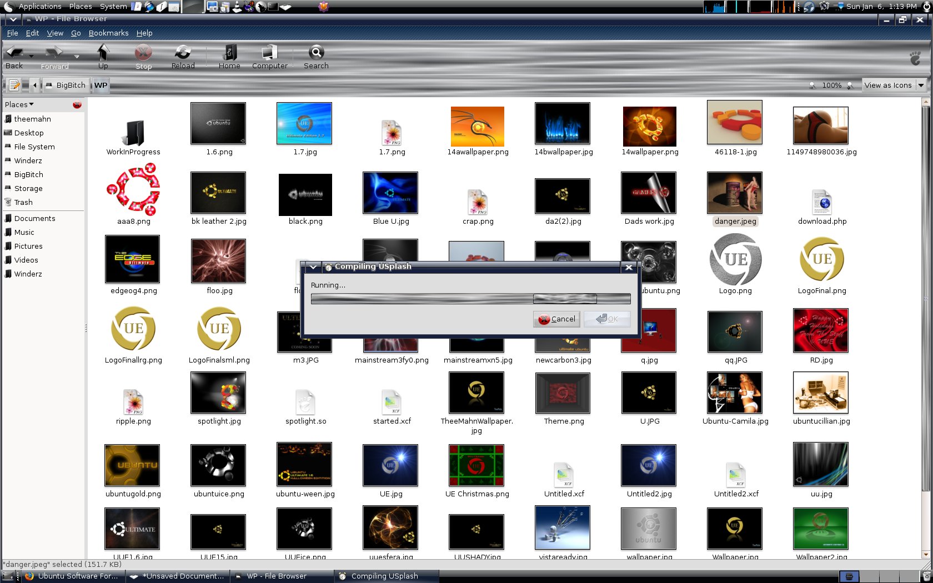The height and width of the screenshot is (583, 933).
Task: Select the Untitled.xcf file icon
Action: 564,475
